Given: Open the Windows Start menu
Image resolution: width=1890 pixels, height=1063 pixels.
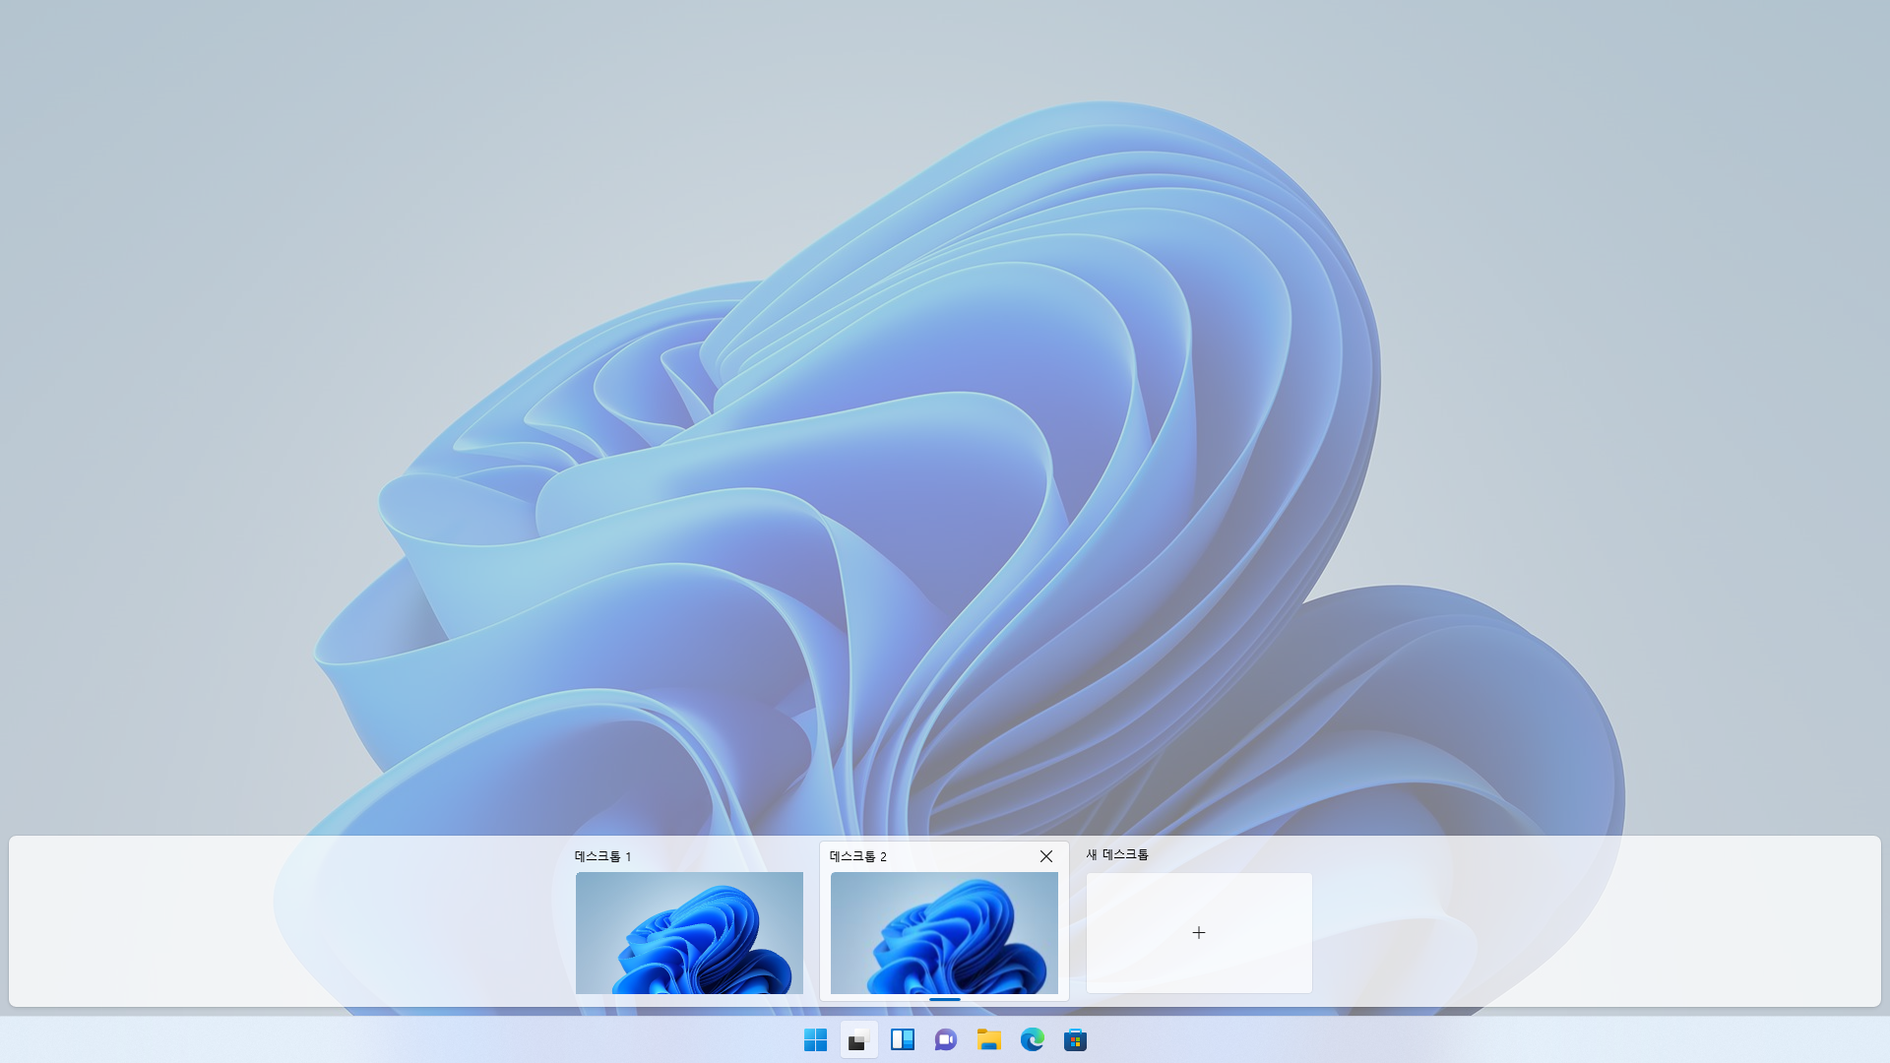Looking at the screenshot, I should [x=815, y=1039].
